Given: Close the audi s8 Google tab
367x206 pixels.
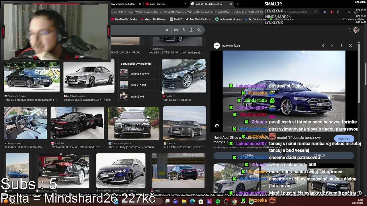Looking at the screenshot, I should tap(231, 4).
